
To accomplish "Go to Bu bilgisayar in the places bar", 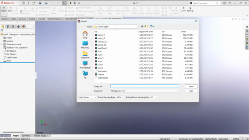I will [x=85, y=65].
